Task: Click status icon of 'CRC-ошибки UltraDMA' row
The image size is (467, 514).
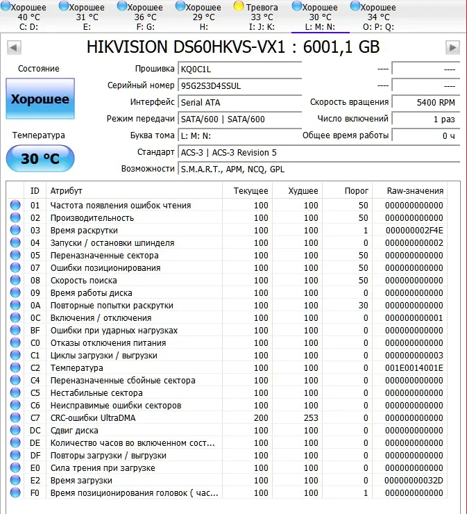Action: 15,417
